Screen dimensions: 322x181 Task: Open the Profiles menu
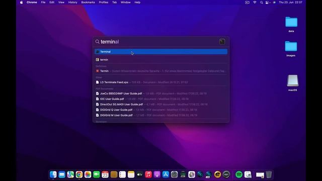click(104, 3)
